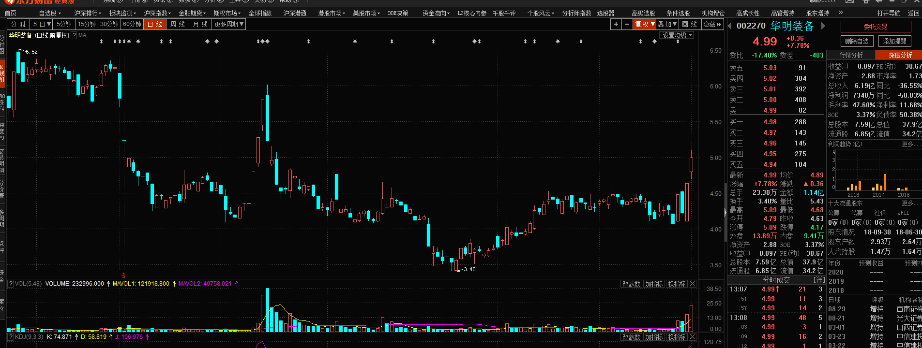Click 改参数 in the VOL panel
The width and height of the screenshot is (922, 348).
[631, 284]
